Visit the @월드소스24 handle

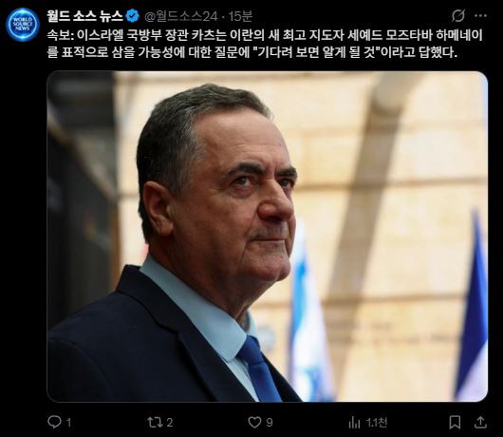181,16
